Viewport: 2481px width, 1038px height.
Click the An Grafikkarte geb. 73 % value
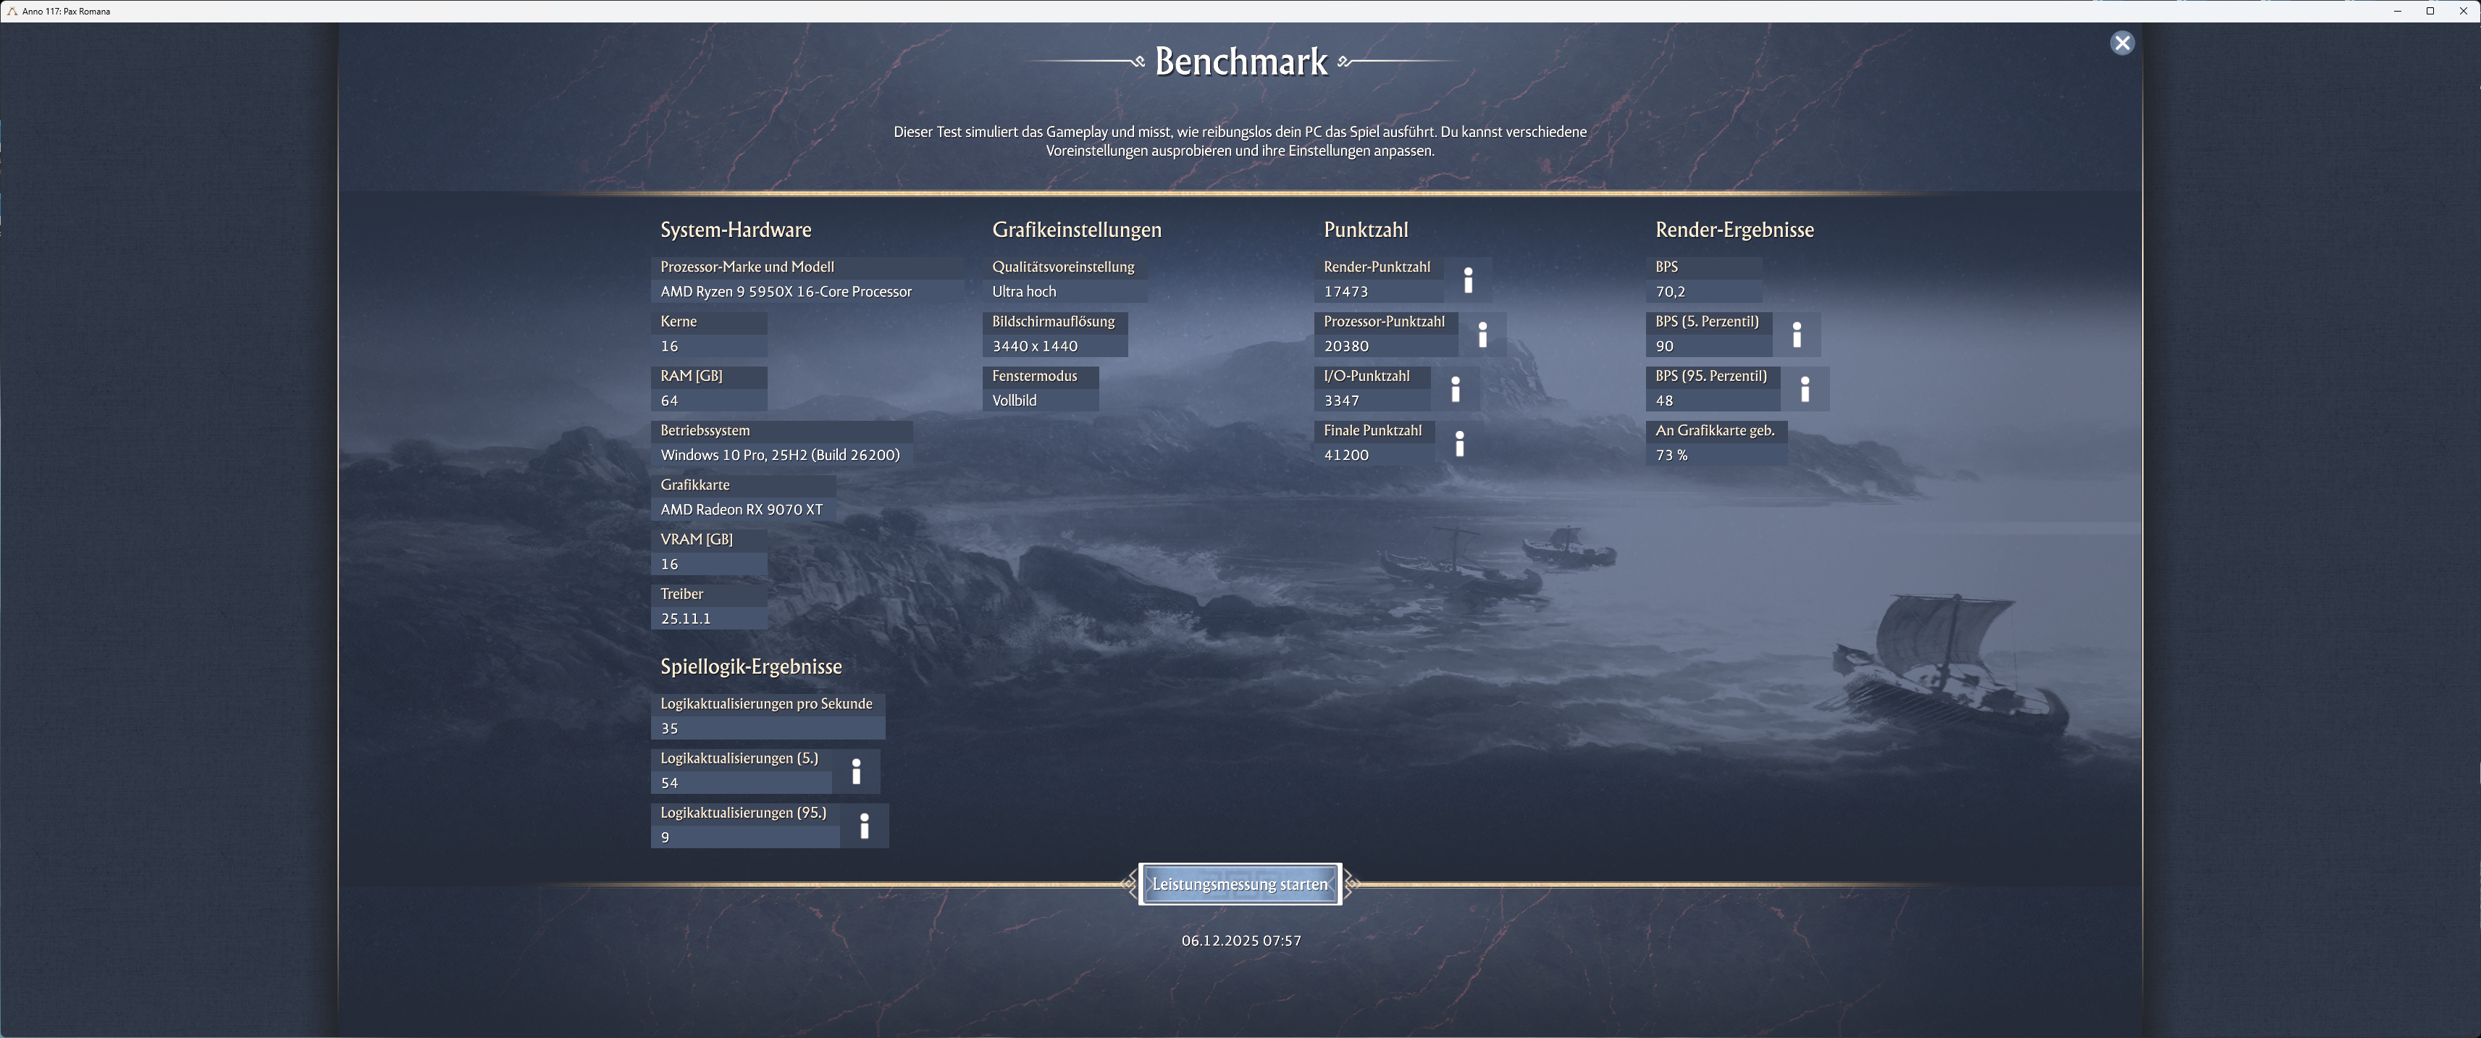point(1671,455)
